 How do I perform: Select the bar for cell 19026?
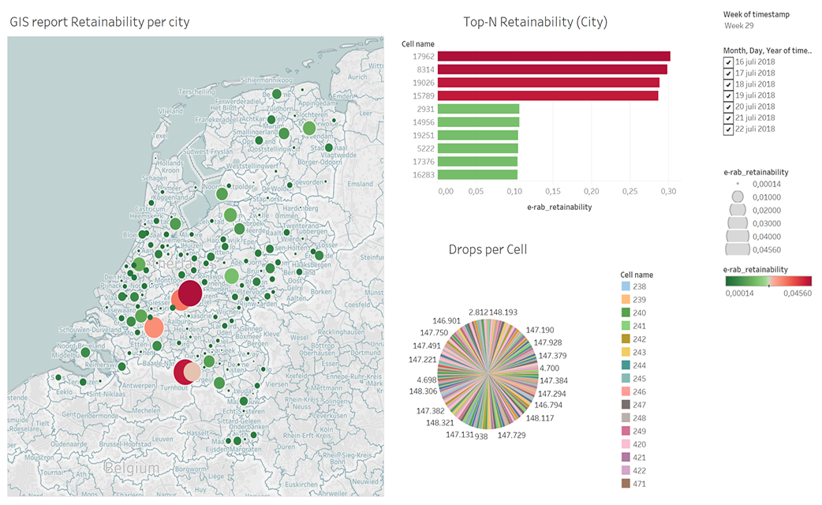pyautogui.click(x=549, y=82)
